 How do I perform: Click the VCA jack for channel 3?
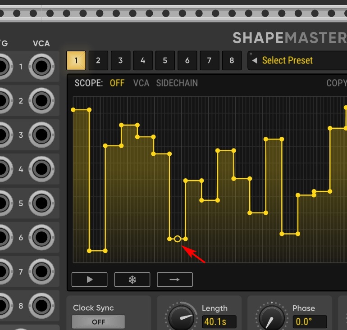pyautogui.click(x=41, y=135)
